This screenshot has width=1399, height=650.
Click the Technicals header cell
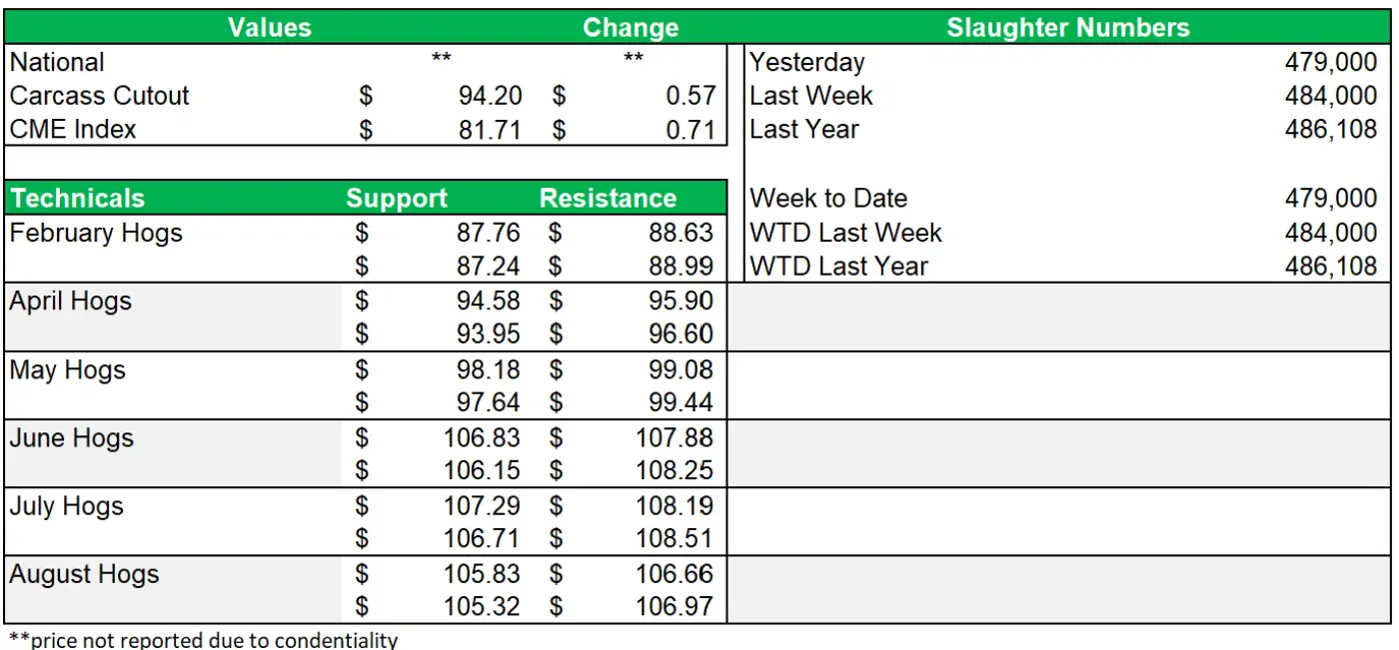point(78,198)
